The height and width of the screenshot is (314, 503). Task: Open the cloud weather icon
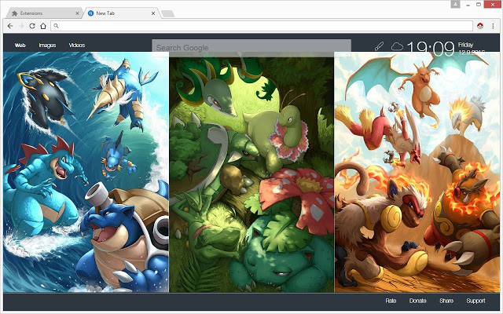pos(397,46)
